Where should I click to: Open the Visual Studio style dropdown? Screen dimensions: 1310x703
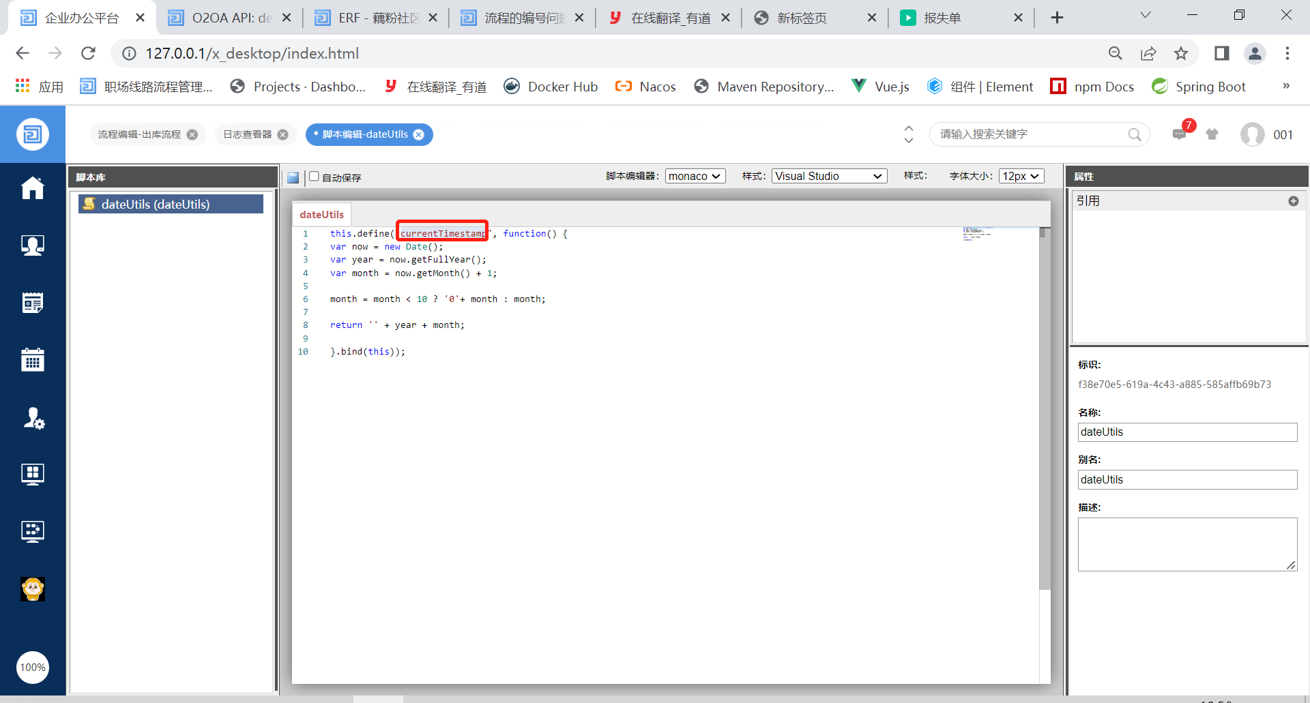828,176
